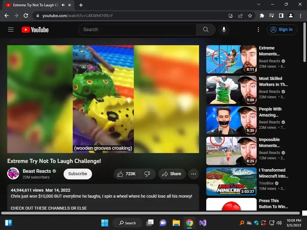Viewport: 307px width, 230px height.
Task: Open the Windows Start menu
Action: click(x=105, y=223)
